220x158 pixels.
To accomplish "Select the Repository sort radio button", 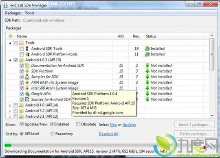I will [x=52, y=134].
